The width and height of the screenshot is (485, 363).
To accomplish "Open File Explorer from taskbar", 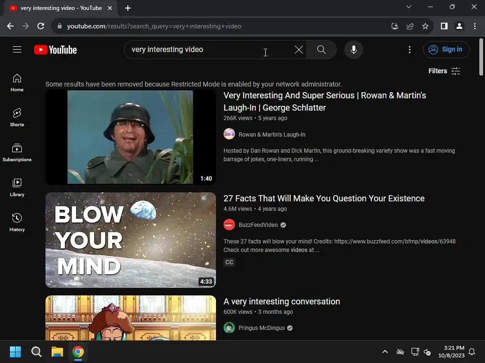I will point(57,352).
